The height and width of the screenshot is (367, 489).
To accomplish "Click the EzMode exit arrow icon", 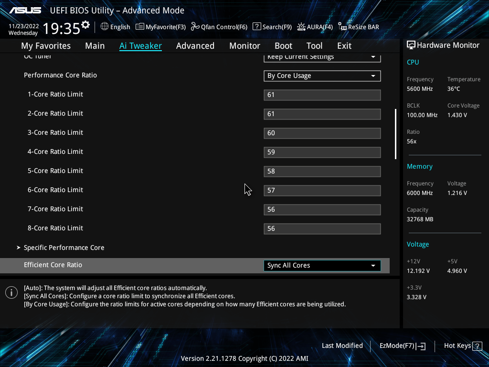I will point(421,346).
